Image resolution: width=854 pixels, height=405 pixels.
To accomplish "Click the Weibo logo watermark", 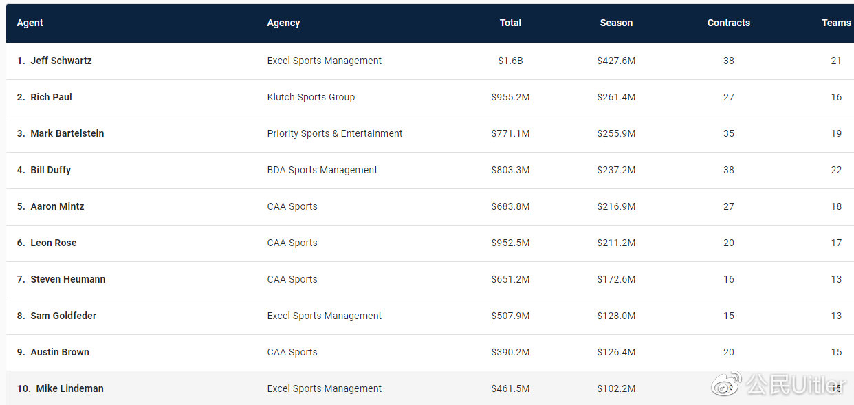I will point(726,384).
